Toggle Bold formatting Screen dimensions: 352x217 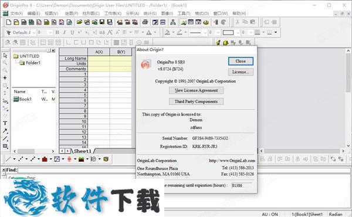click(x=57, y=32)
